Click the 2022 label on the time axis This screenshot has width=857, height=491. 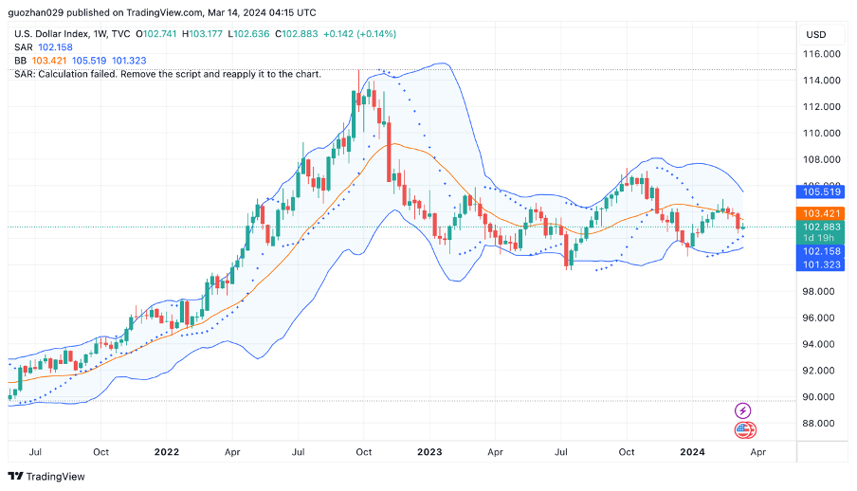tap(167, 453)
